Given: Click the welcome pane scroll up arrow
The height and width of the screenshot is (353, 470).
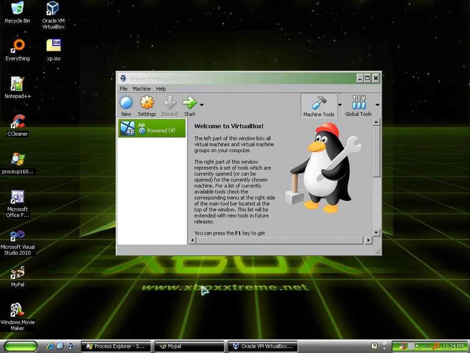Looking at the screenshot, I should click(x=377, y=122).
